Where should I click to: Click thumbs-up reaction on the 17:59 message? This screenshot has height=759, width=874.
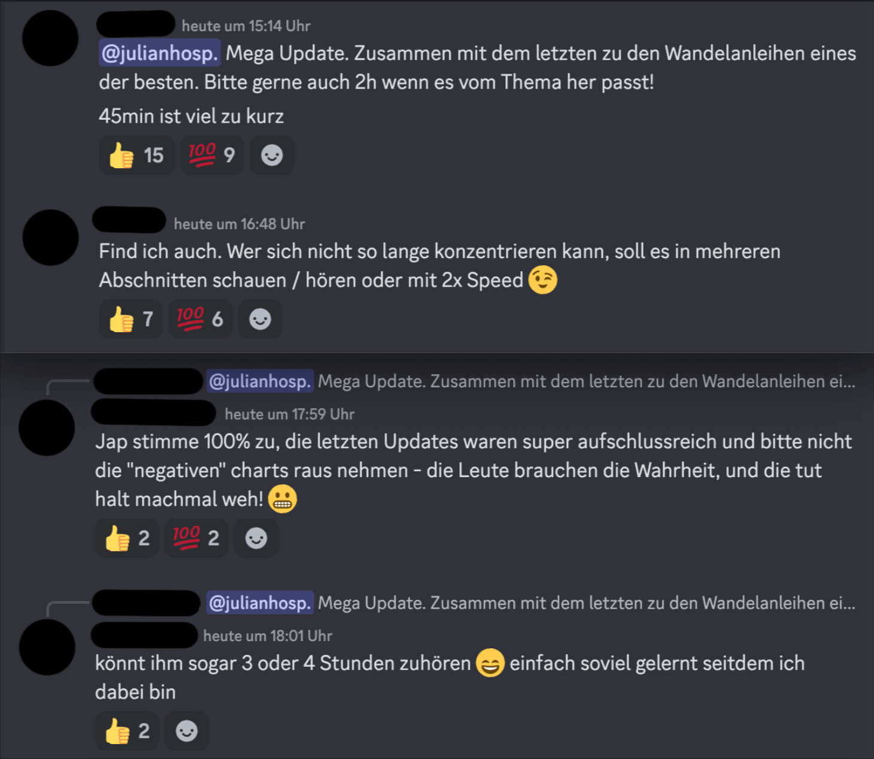127,538
